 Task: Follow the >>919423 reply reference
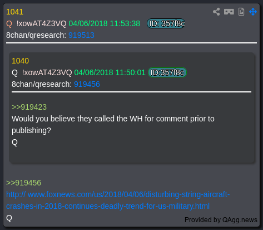coord(29,107)
